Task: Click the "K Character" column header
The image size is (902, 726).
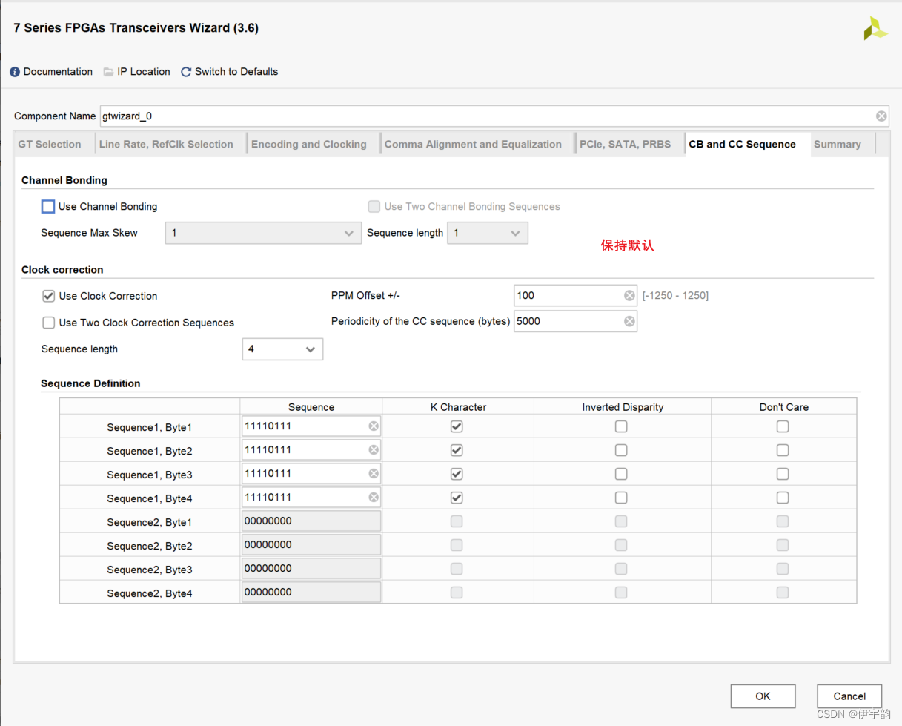Action: 458,407
